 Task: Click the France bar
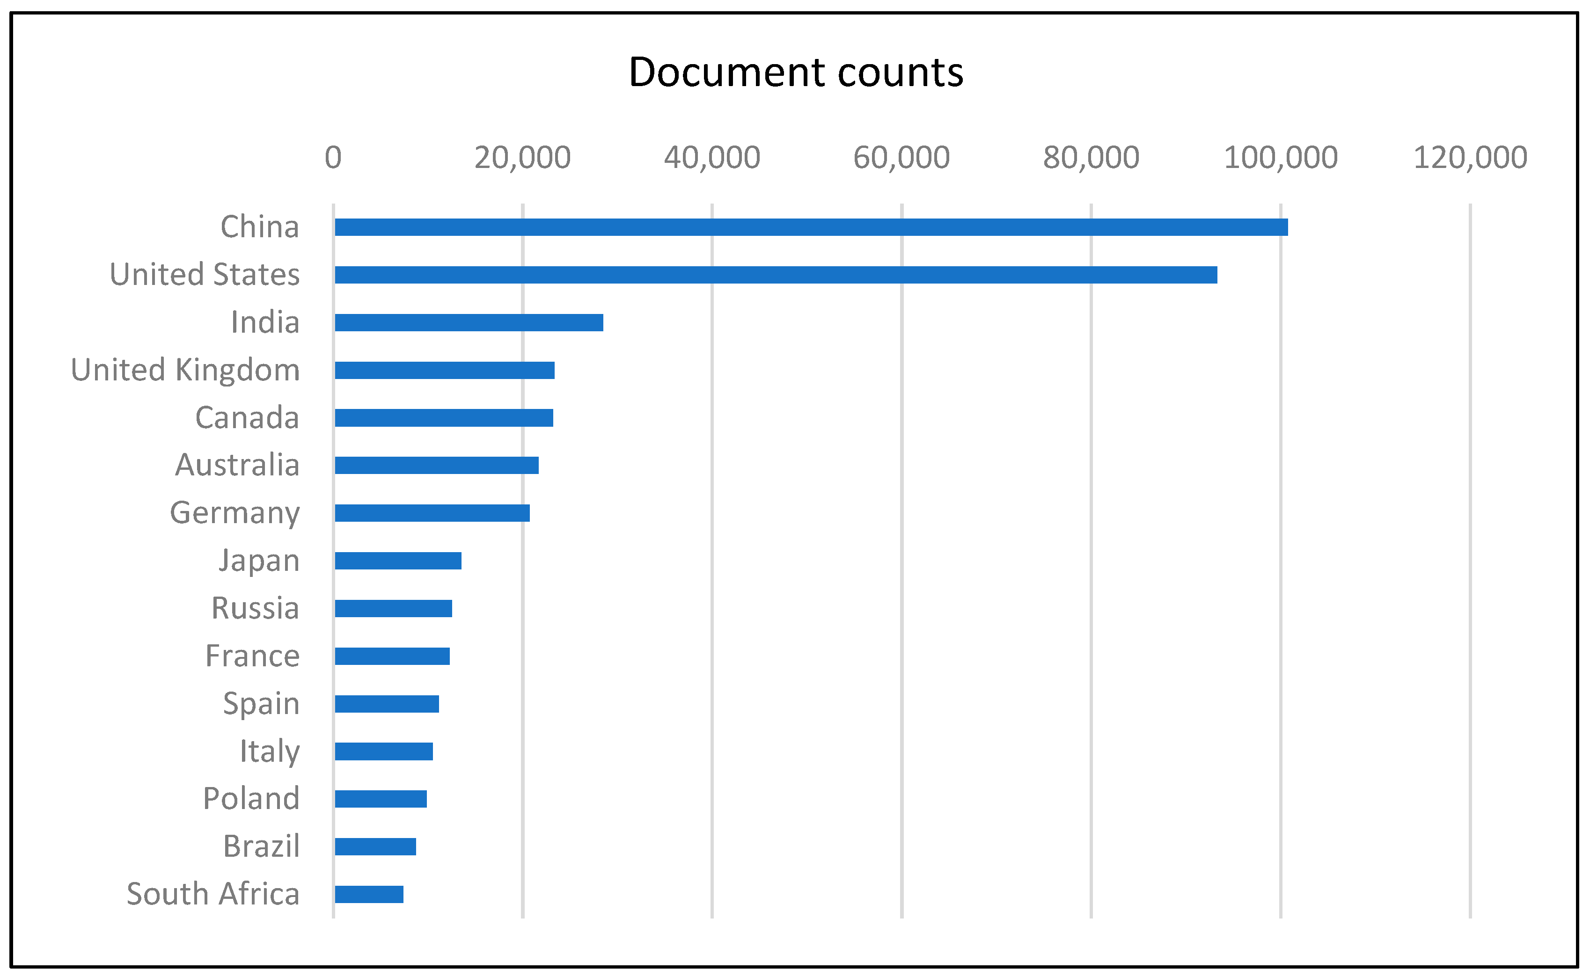pyautogui.click(x=392, y=656)
